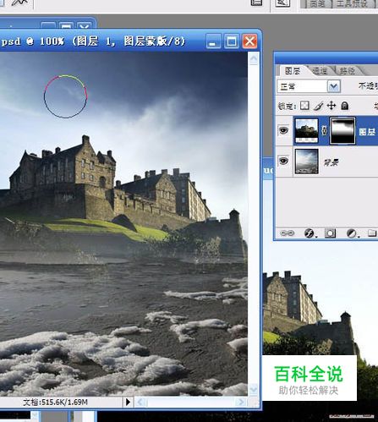Click vertical scrollbar down arrow
This screenshot has height=422, width=378.
point(254,390)
